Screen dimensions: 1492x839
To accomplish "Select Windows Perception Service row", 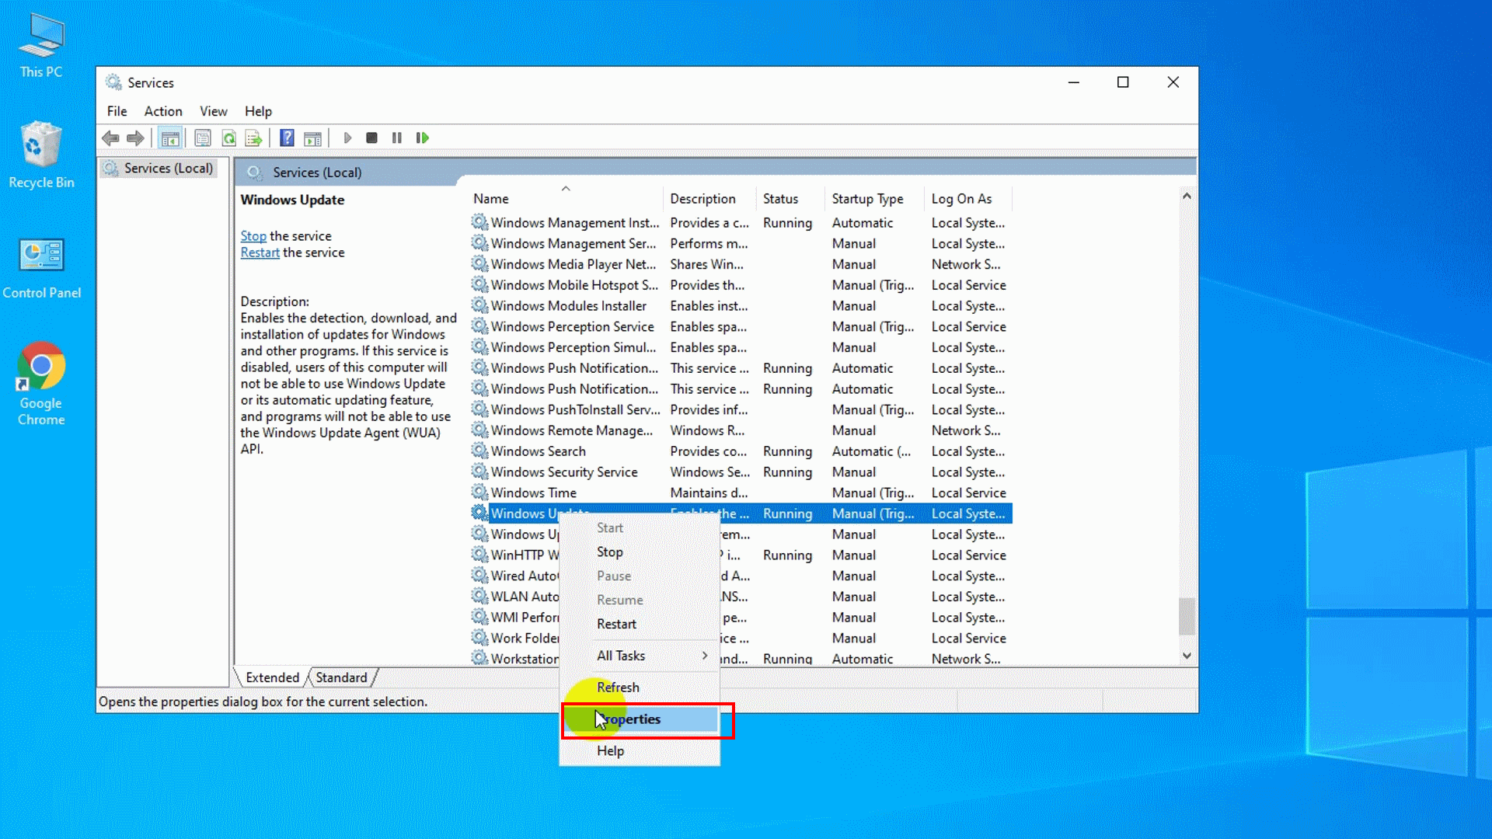I will [x=741, y=326].
